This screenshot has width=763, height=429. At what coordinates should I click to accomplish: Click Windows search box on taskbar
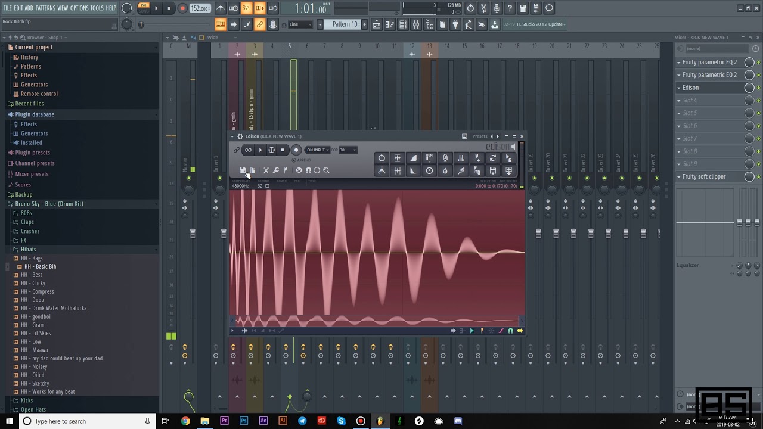(x=87, y=421)
